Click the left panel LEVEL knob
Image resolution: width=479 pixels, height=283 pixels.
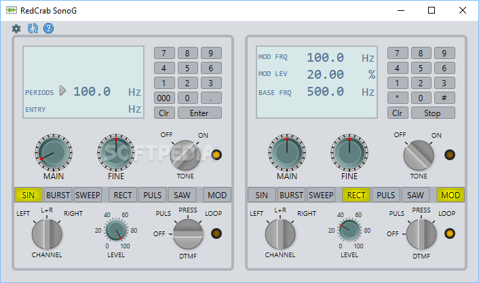coord(116,230)
